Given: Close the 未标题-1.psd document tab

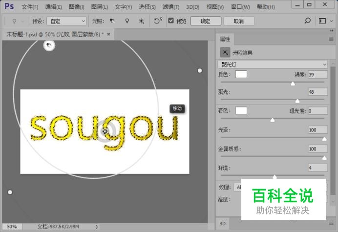Looking at the screenshot, I should [108, 34].
